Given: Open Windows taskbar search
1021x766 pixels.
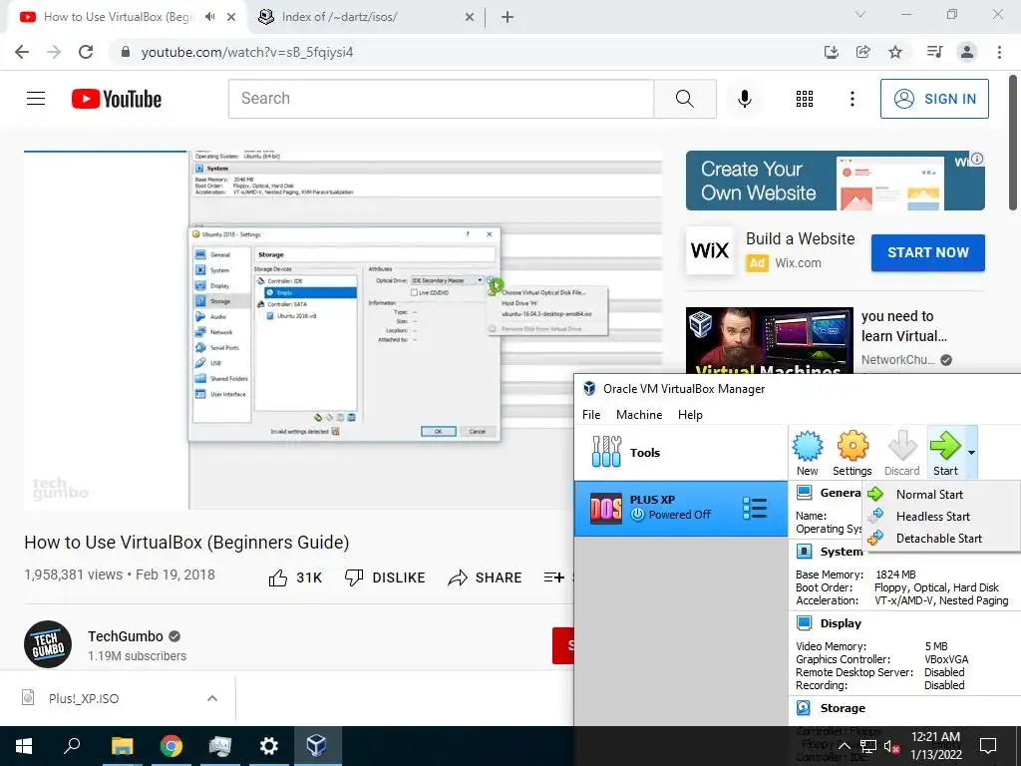Looking at the screenshot, I should click(x=72, y=746).
